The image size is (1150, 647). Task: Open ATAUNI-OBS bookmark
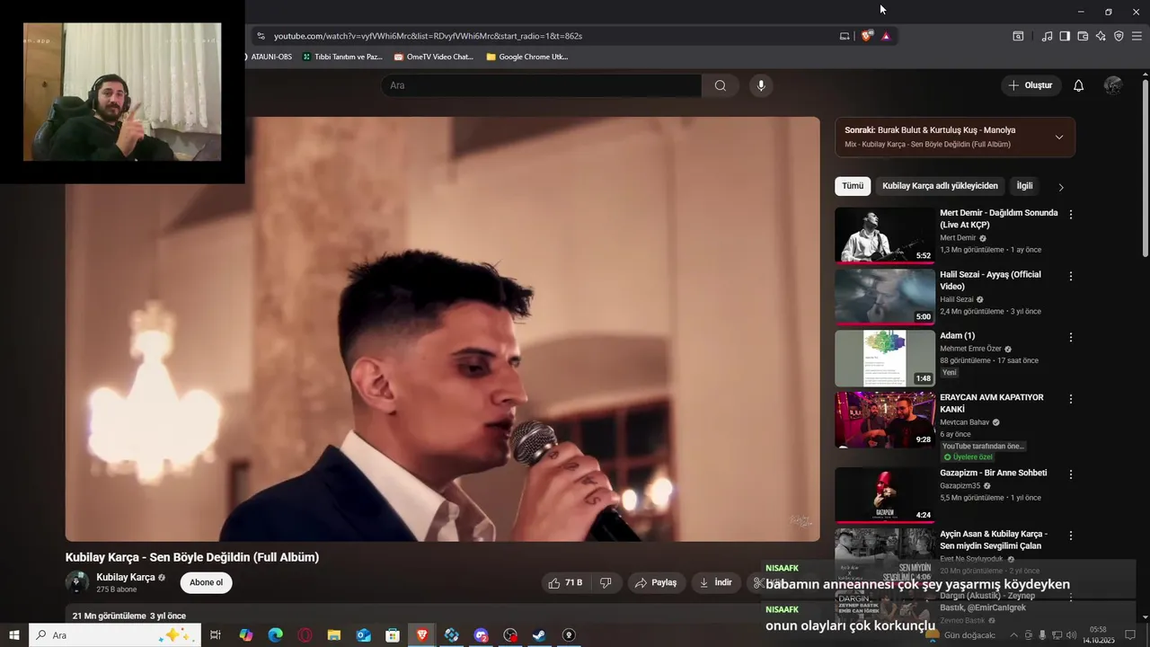(x=267, y=57)
